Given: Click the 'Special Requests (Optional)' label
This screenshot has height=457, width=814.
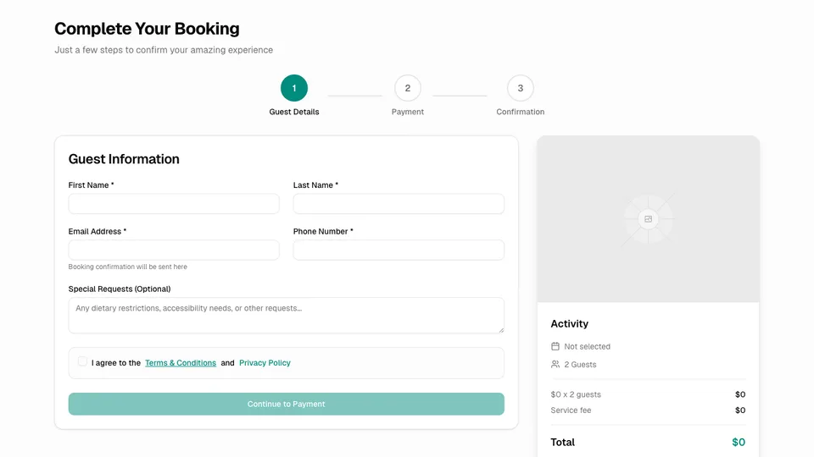Looking at the screenshot, I should pyautogui.click(x=120, y=289).
